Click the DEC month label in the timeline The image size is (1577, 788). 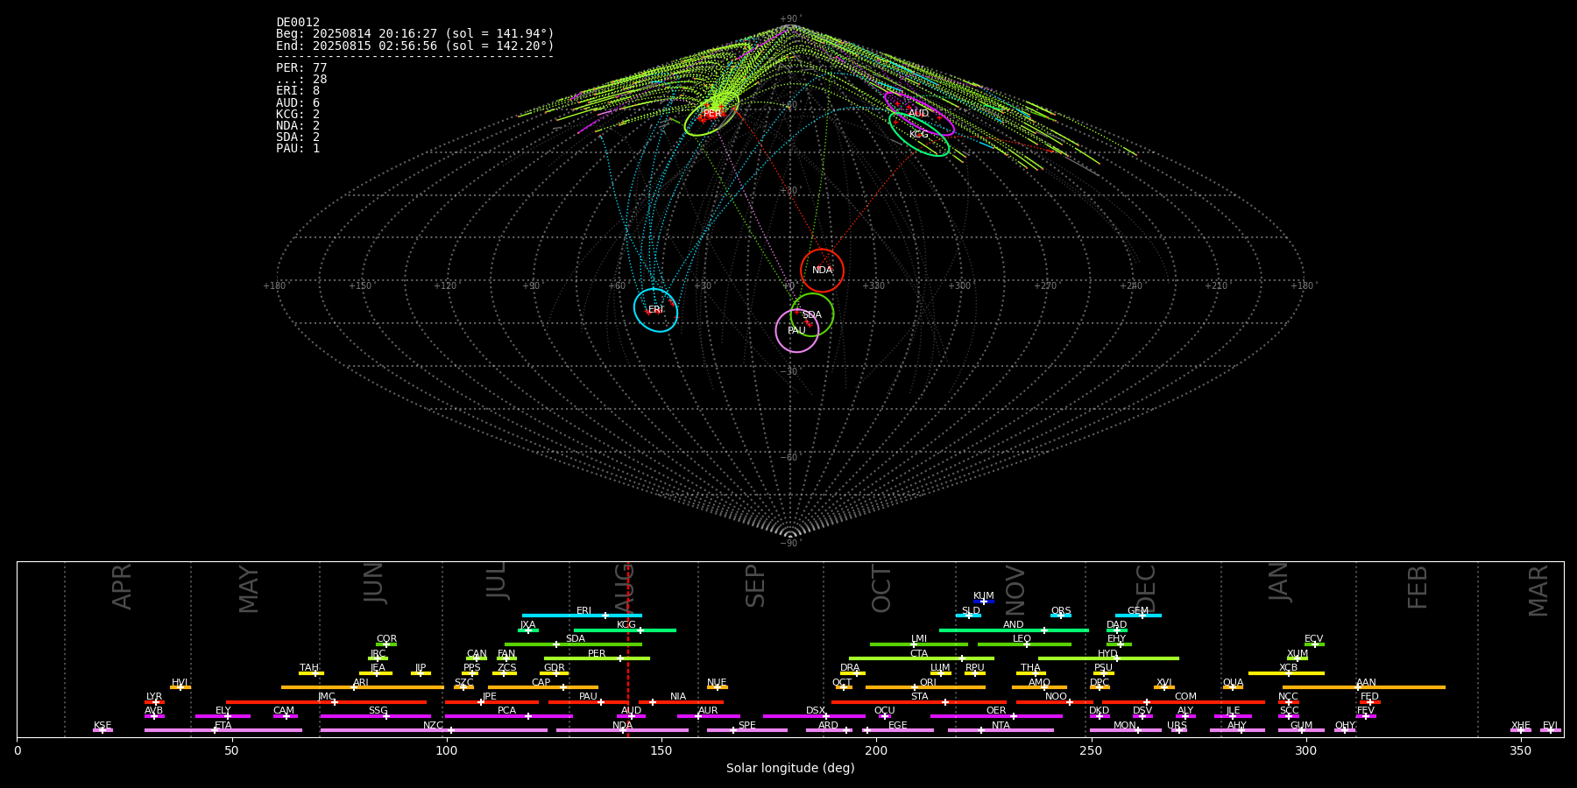pos(1146,589)
